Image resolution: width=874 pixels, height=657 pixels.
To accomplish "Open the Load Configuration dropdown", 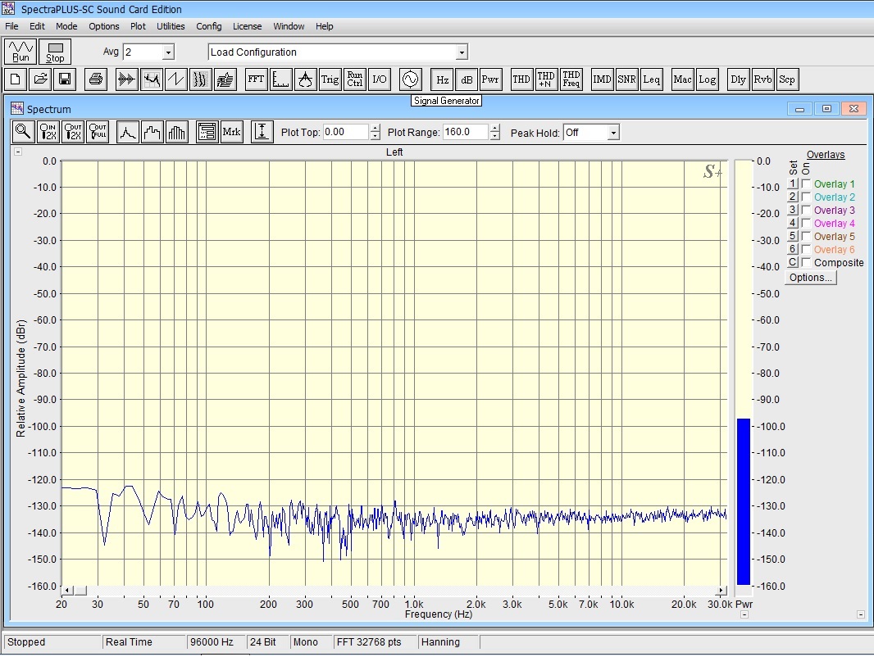I will click(462, 52).
